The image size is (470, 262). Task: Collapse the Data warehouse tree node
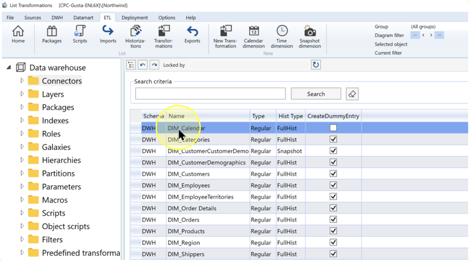pyautogui.click(x=9, y=68)
